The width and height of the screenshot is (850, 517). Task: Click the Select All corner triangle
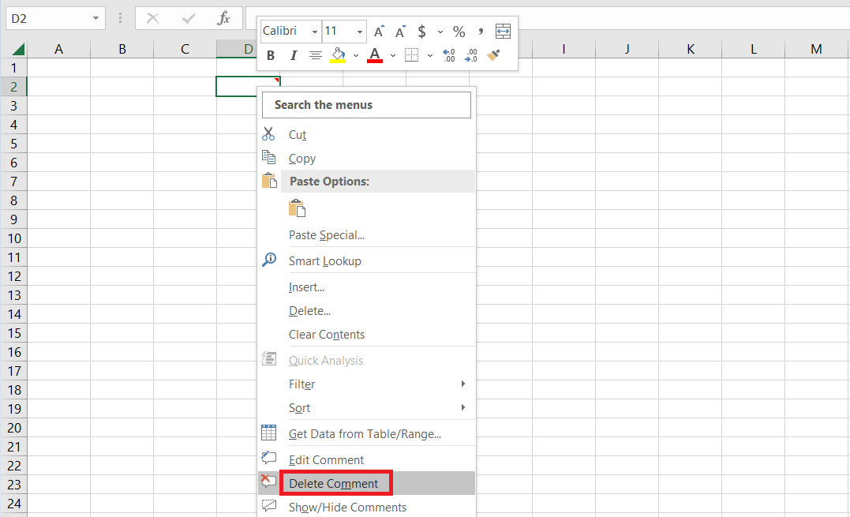click(18, 49)
